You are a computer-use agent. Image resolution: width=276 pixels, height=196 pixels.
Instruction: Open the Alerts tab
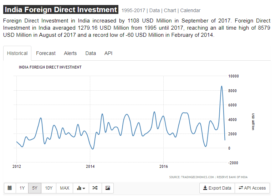coord(70,53)
